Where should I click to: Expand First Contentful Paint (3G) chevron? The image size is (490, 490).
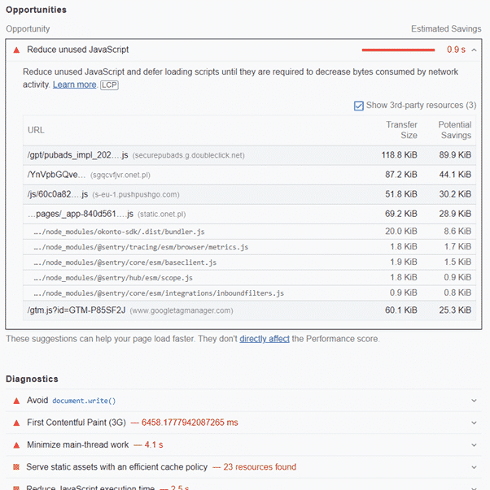tap(474, 423)
